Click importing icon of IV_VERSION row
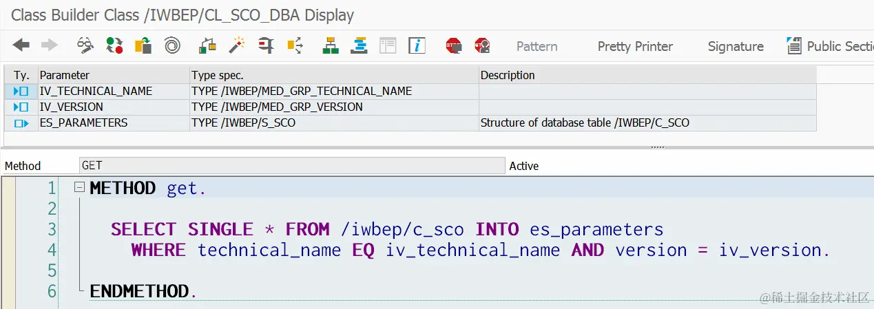The height and width of the screenshot is (309, 874). coord(21,107)
